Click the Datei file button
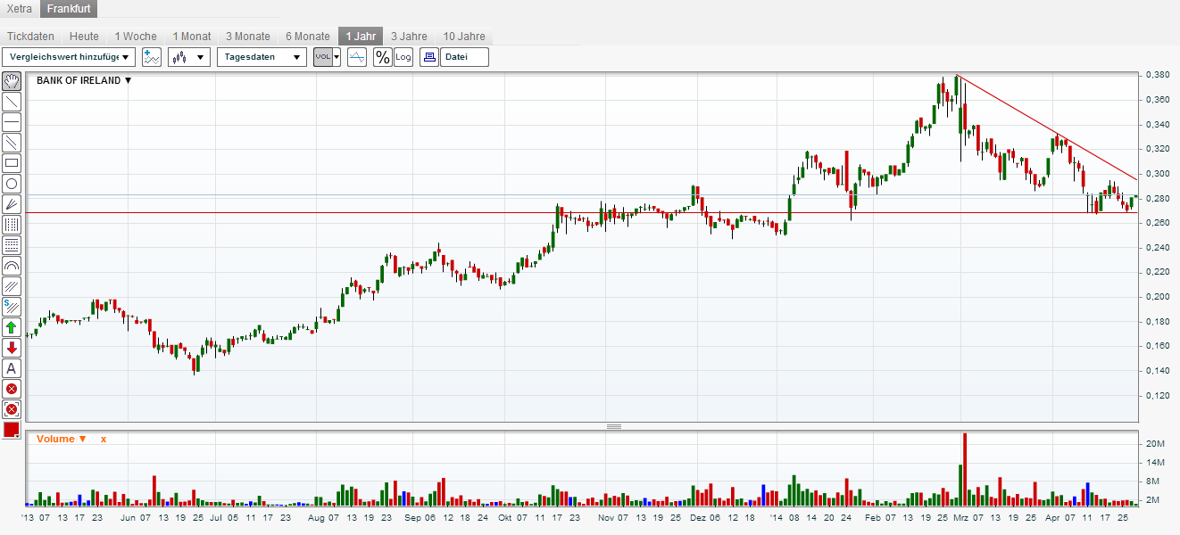The height and width of the screenshot is (535, 1180). pyautogui.click(x=464, y=57)
